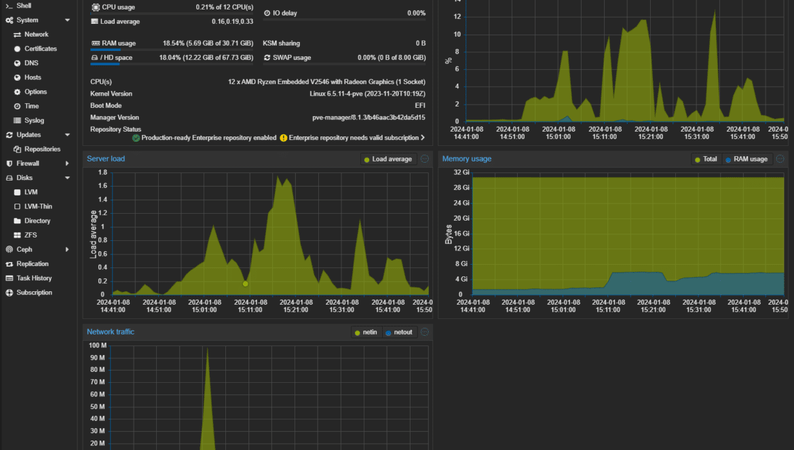
Task: Click the RAM usage memory icon
Action: point(96,43)
